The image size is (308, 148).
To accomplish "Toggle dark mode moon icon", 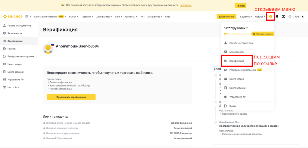I will 303,17.
